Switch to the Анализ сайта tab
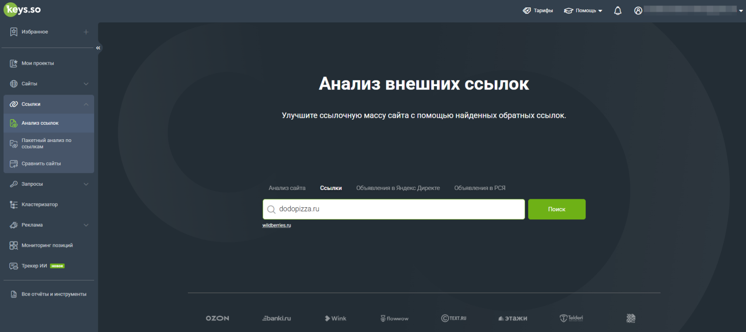The image size is (746, 332). click(x=287, y=188)
